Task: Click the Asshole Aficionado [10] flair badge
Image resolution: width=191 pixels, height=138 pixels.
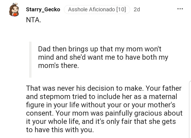Action: (x=97, y=10)
